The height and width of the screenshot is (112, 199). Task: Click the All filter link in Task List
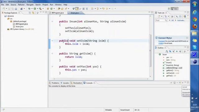[x=173, y=20]
